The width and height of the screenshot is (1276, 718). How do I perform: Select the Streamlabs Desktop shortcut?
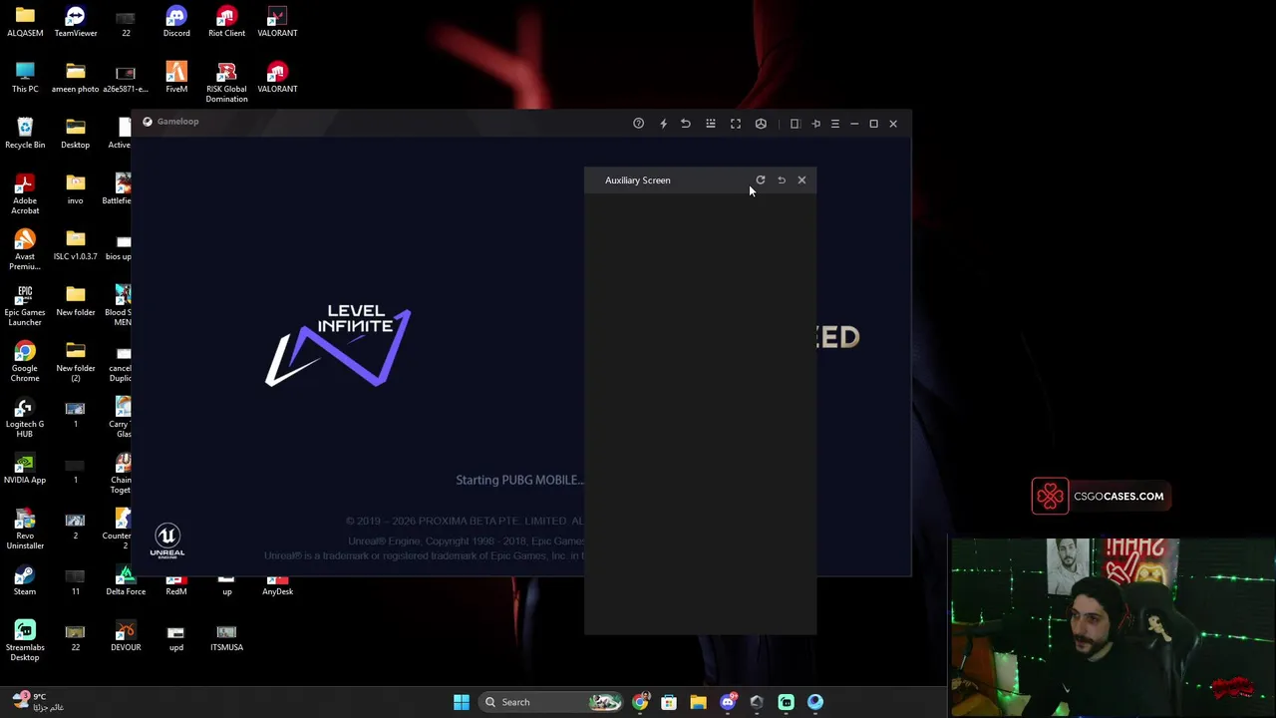(x=25, y=641)
